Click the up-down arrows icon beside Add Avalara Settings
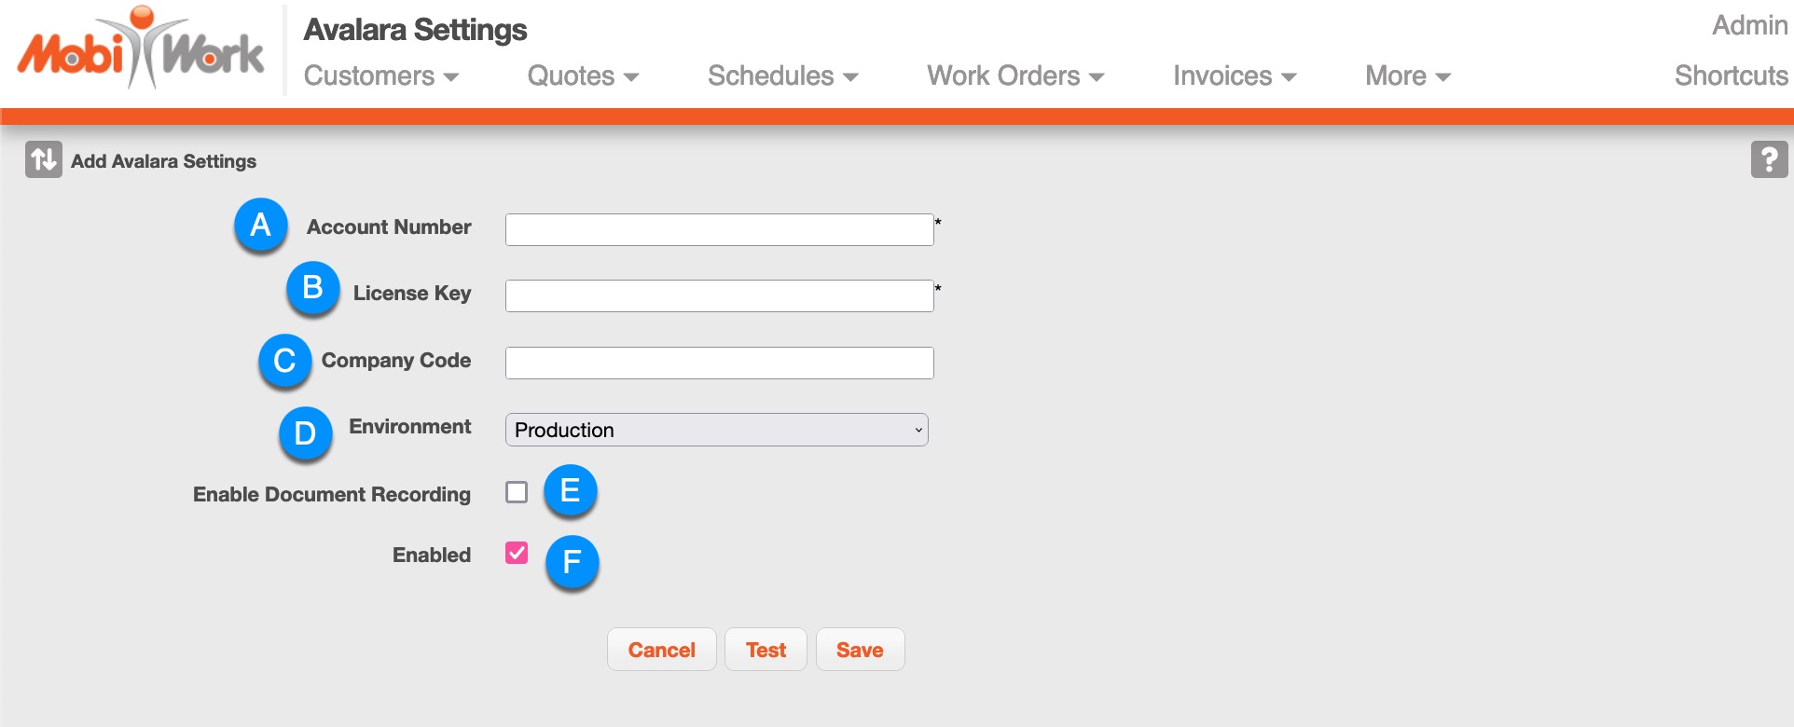The image size is (1794, 727). pyautogui.click(x=44, y=160)
